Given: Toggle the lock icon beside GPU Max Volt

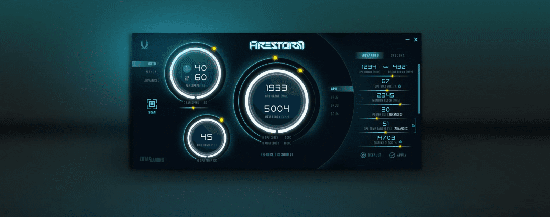Looking at the screenshot, I should 399,86.
